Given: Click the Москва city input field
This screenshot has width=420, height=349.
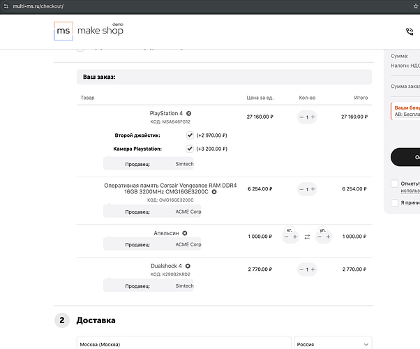Looking at the screenshot, I should 183,344.
